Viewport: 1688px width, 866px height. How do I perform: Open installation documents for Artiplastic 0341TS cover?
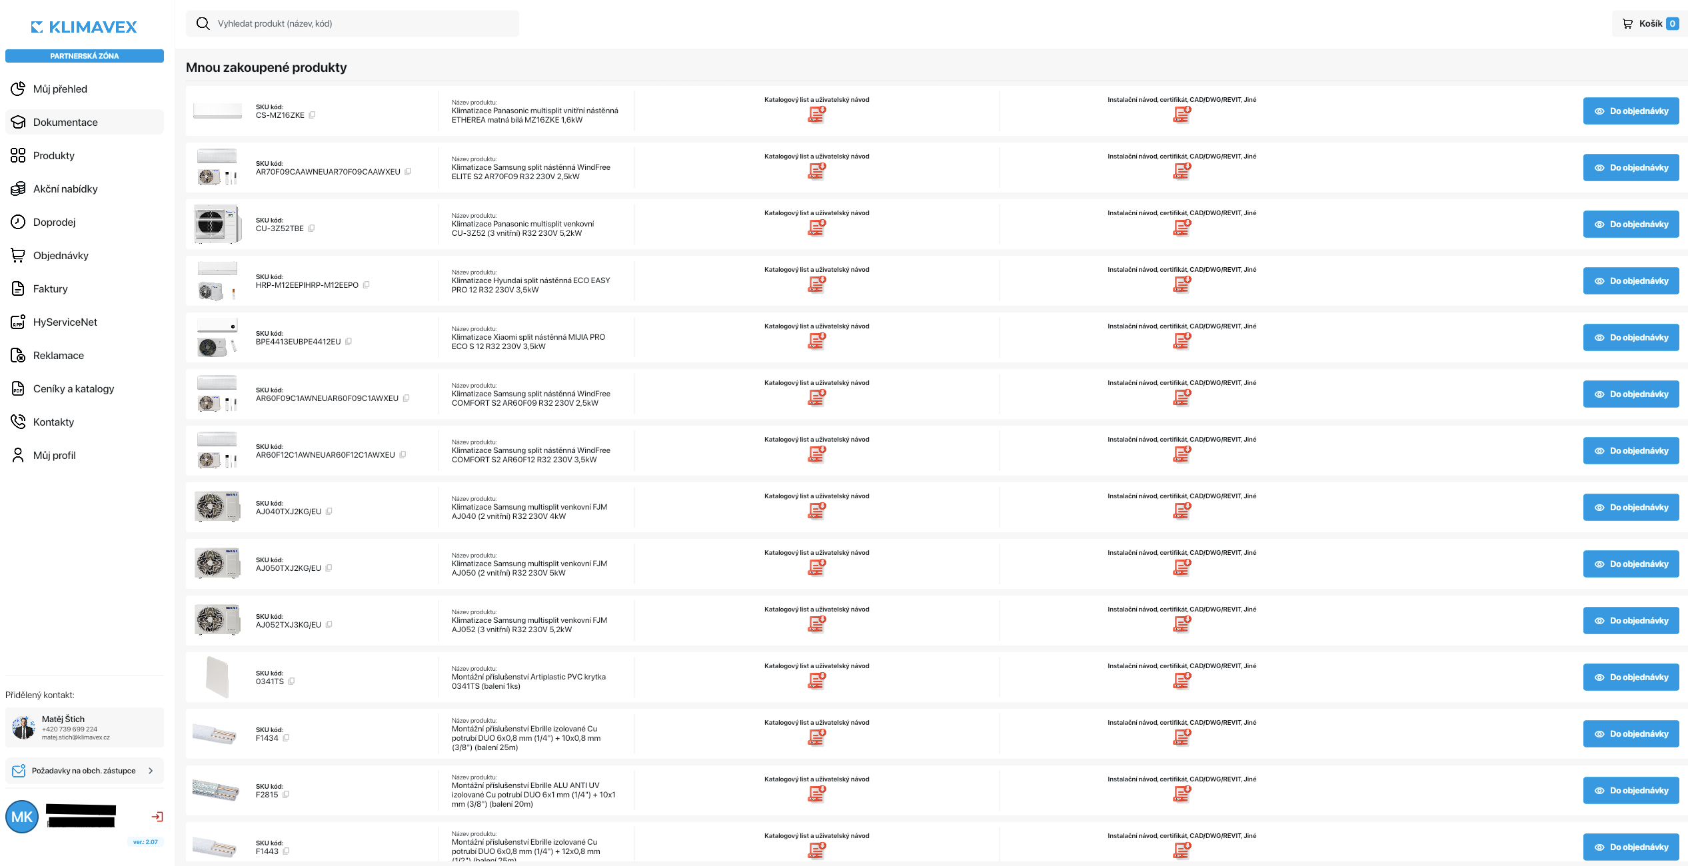pyautogui.click(x=1182, y=681)
